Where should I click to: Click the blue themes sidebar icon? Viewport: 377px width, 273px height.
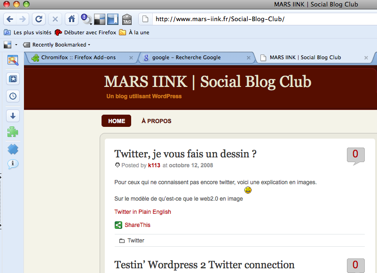[x=13, y=149]
